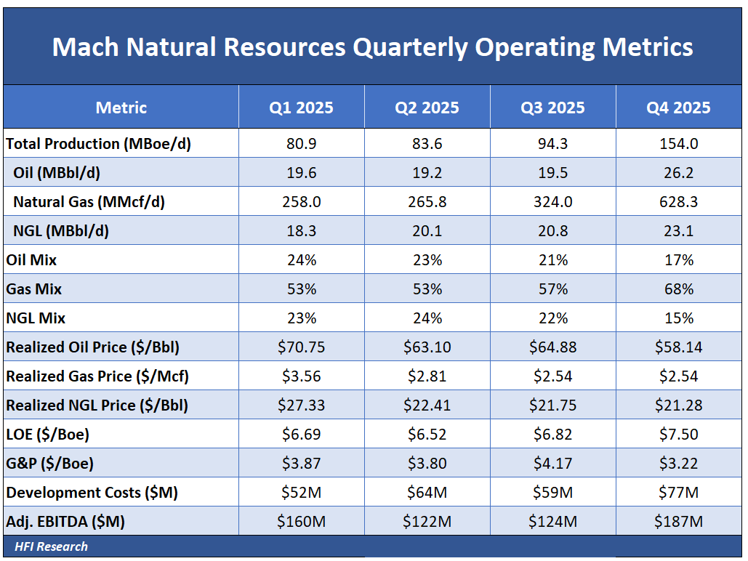
Task: Select NGL production value 23.1
Action: (x=678, y=231)
